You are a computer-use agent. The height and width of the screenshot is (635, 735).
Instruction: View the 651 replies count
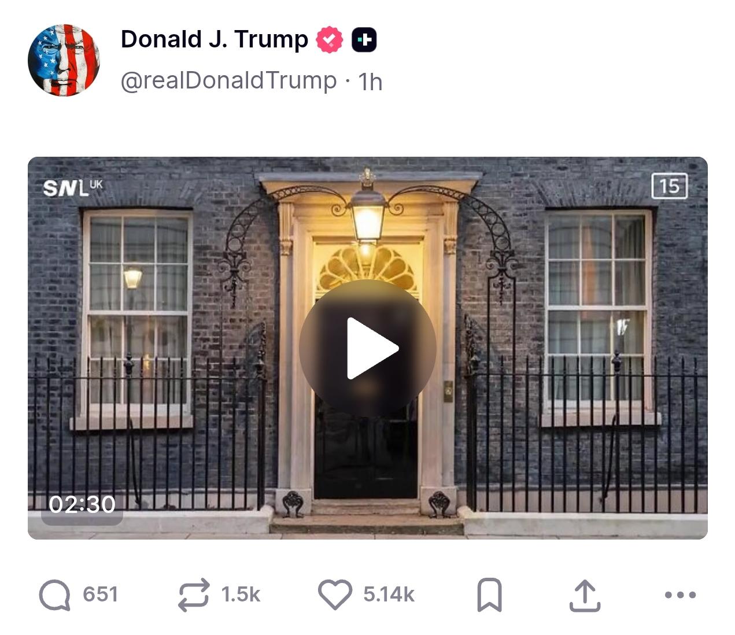click(101, 595)
